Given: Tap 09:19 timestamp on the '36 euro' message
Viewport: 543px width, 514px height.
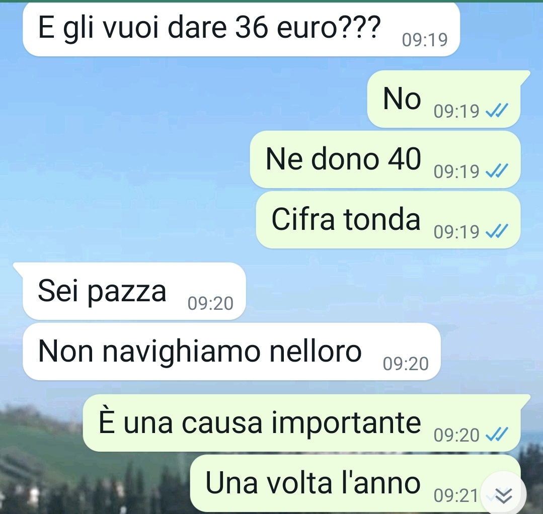Looking at the screenshot, I should [425, 40].
